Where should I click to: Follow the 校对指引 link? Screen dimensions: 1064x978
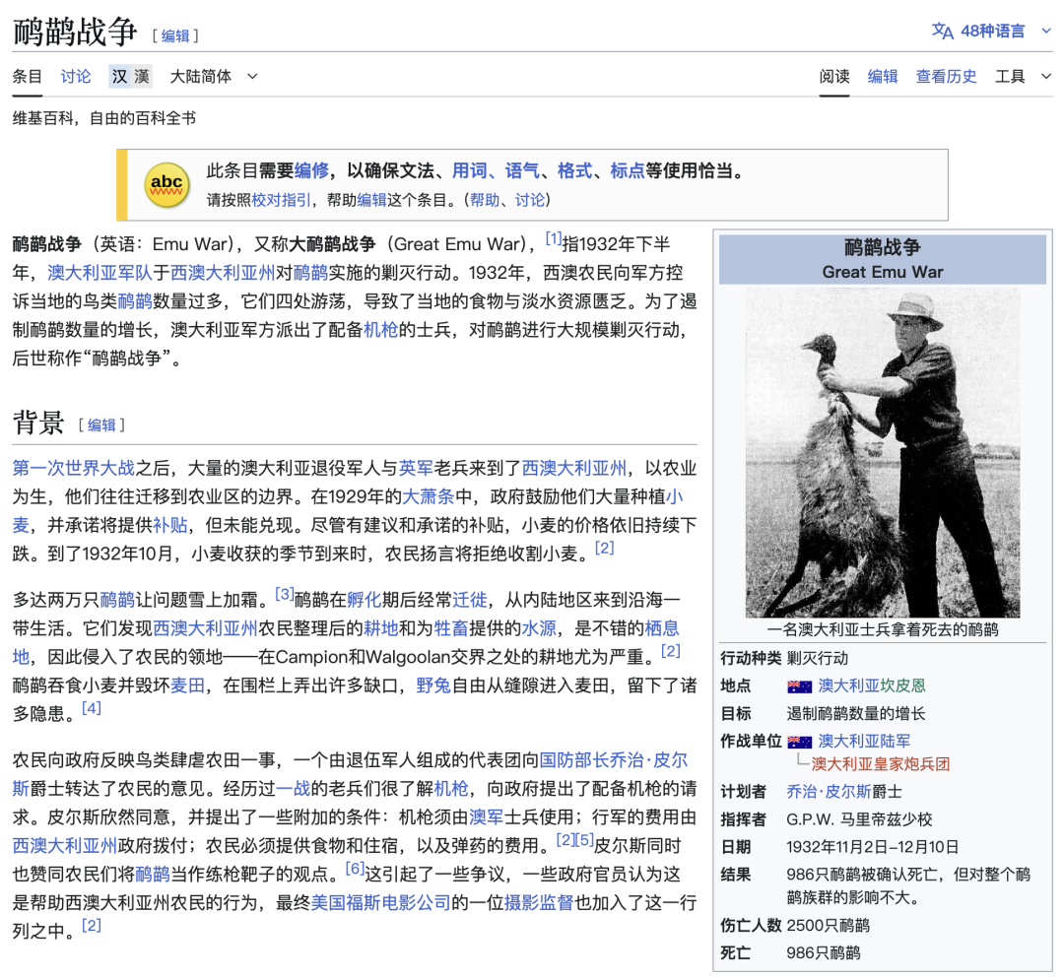pyautogui.click(x=281, y=200)
